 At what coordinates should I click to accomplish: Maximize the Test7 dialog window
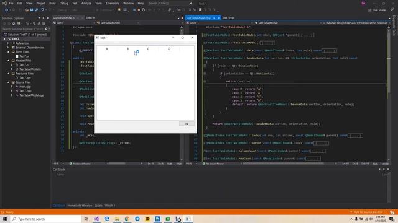(x=182, y=38)
